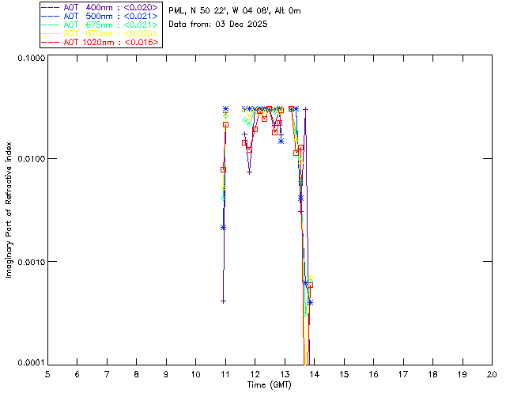
Task: Click the PML station location header text
Action: click(x=235, y=11)
